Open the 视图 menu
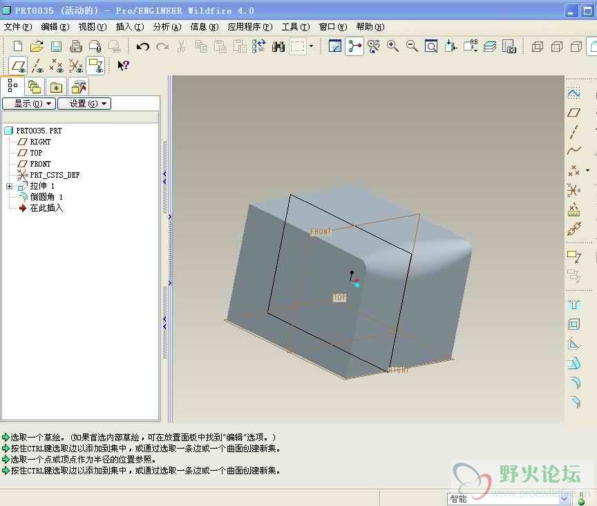 93,27
